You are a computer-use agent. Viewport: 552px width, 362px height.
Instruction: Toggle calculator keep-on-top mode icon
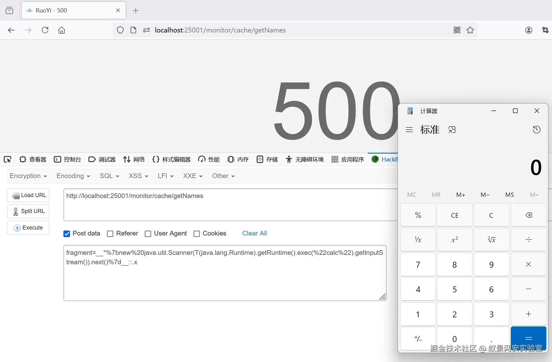[x=452, y=130]
